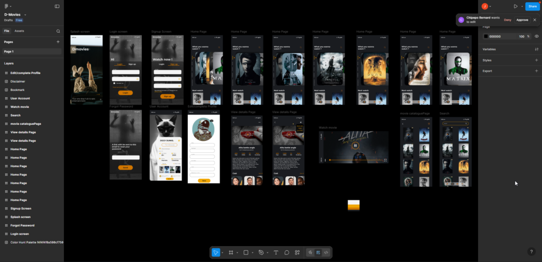Expand Move tool options arrow
The height and width of the screenshot is (262, 542).
(x=222, y=253)
